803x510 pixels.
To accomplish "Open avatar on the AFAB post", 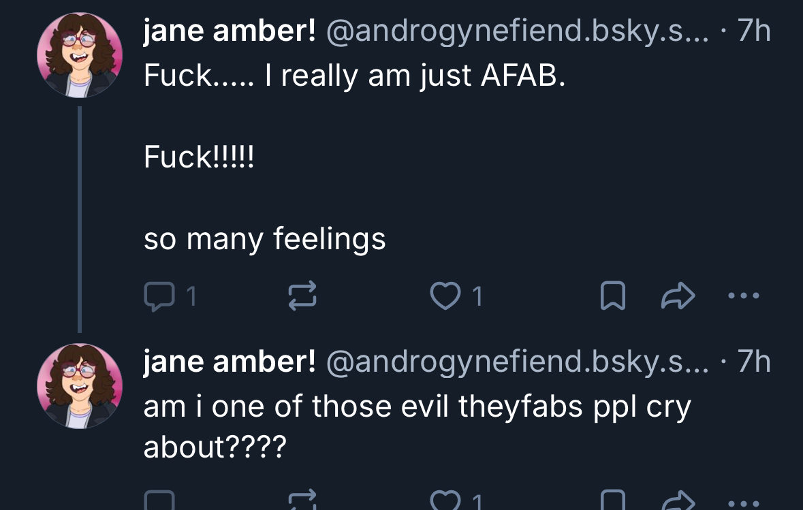I will 80,56.
